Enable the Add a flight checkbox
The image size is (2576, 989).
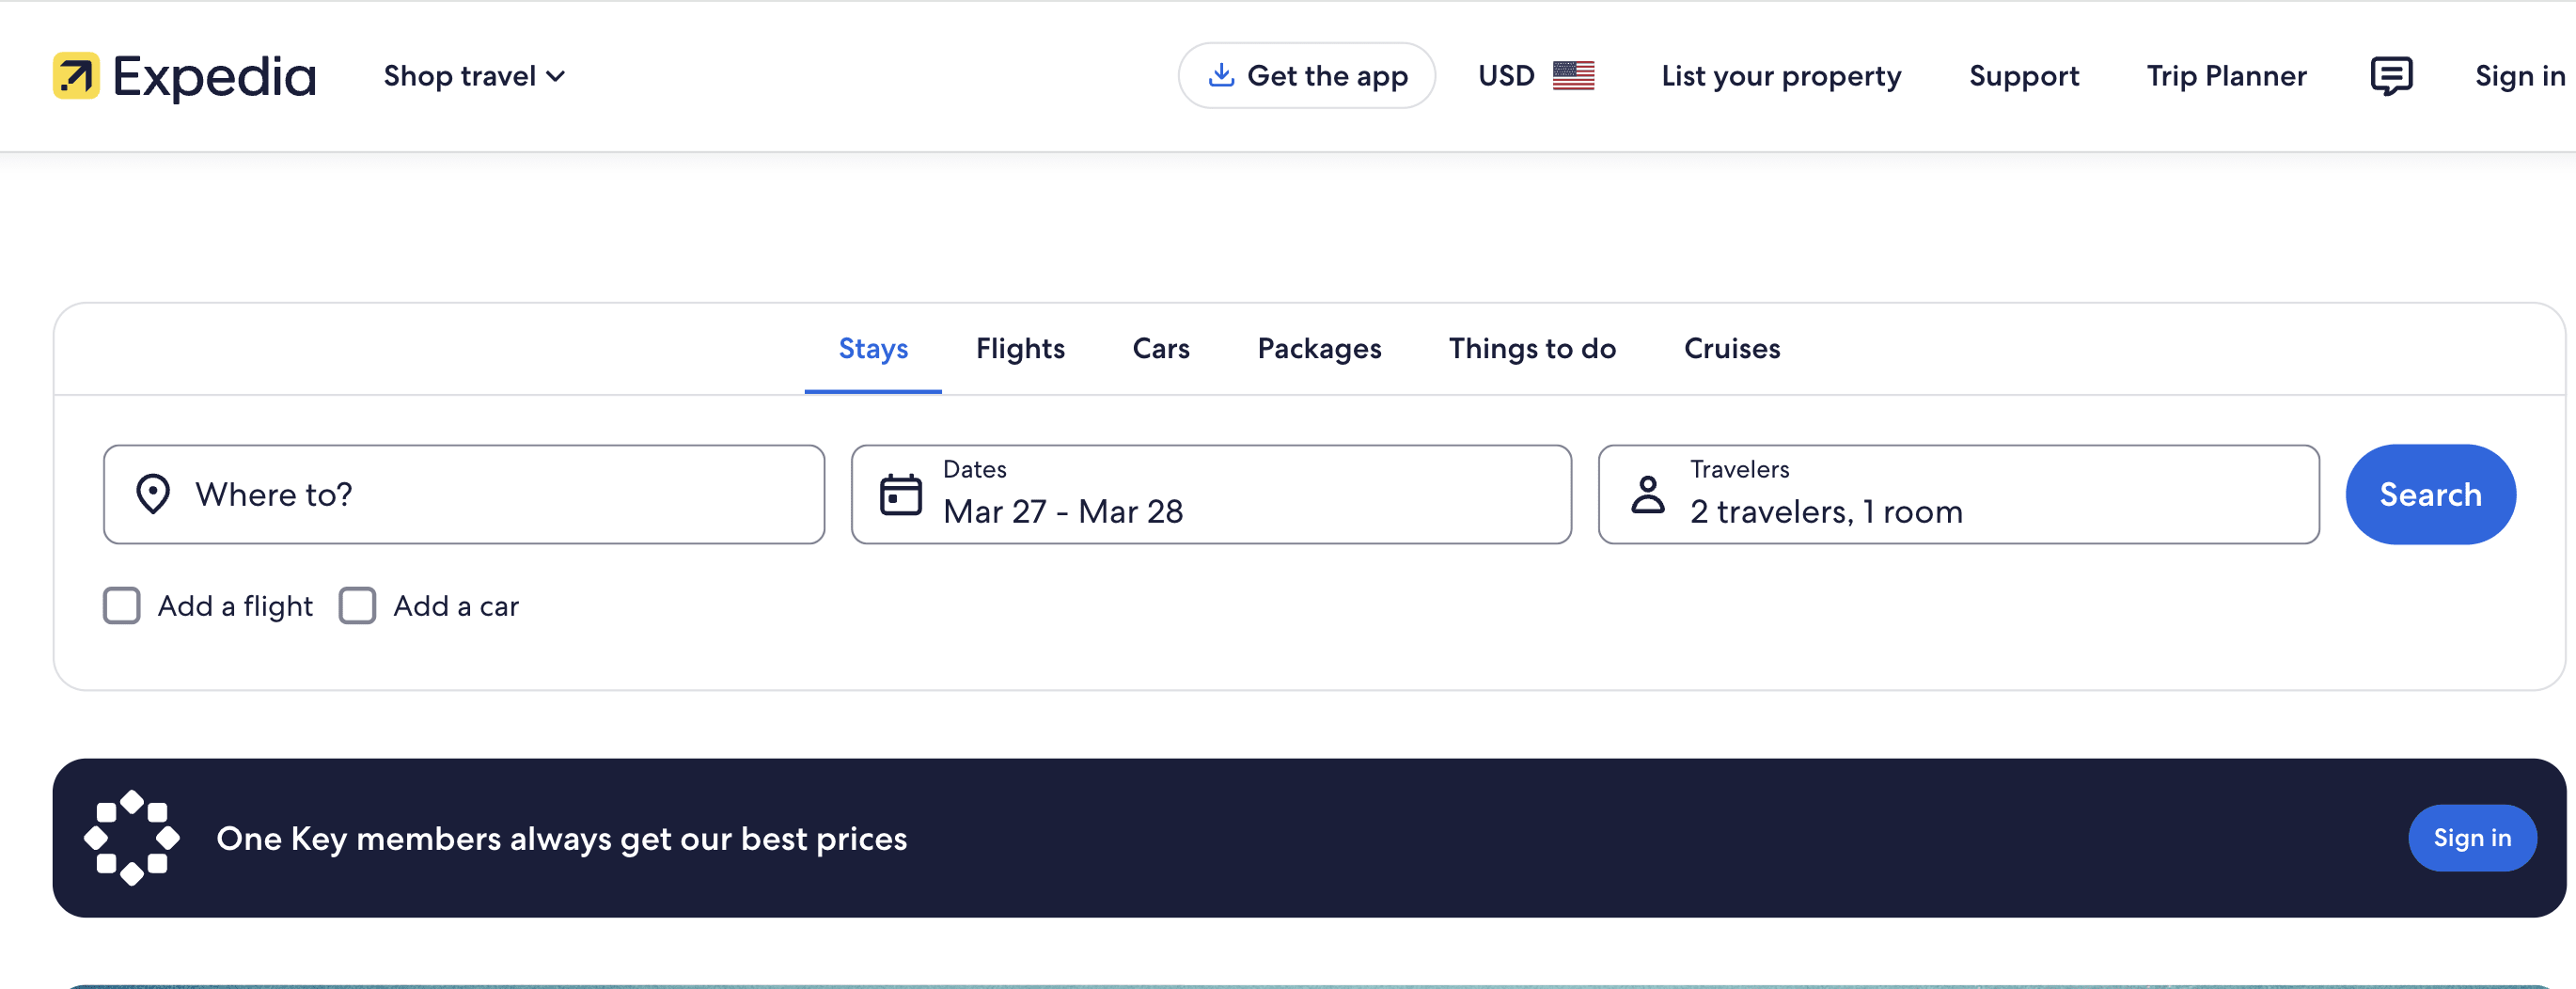pyautogui.click(x=122, y=605)
